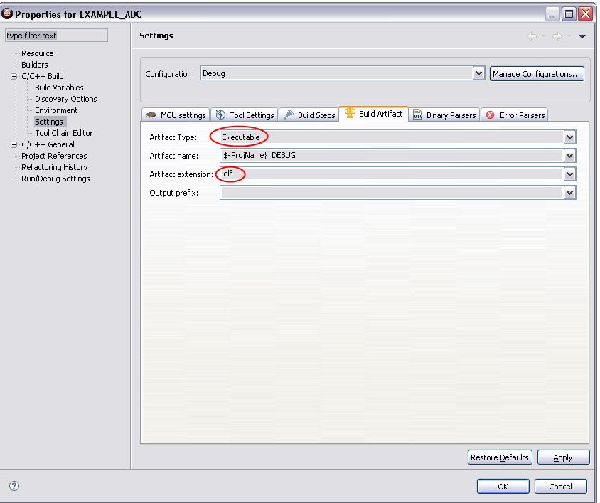Select Resource in the tree
Viewport: 600px width, 503px height.
coord(38,53)
